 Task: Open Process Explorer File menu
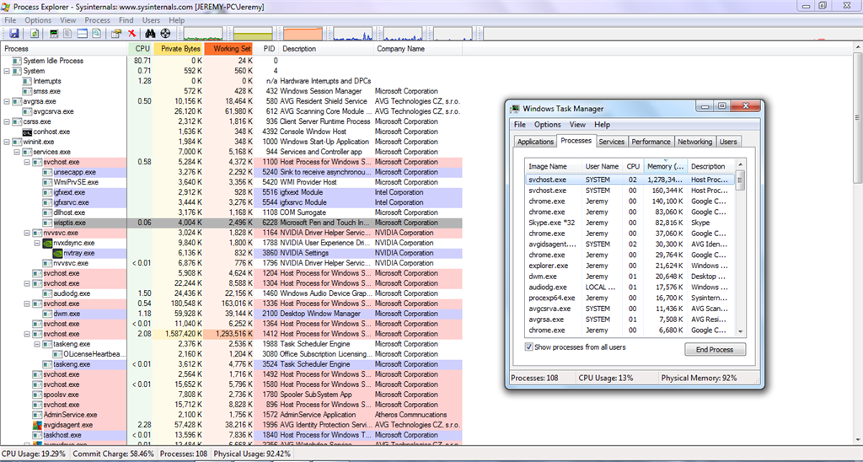(10, 20)
